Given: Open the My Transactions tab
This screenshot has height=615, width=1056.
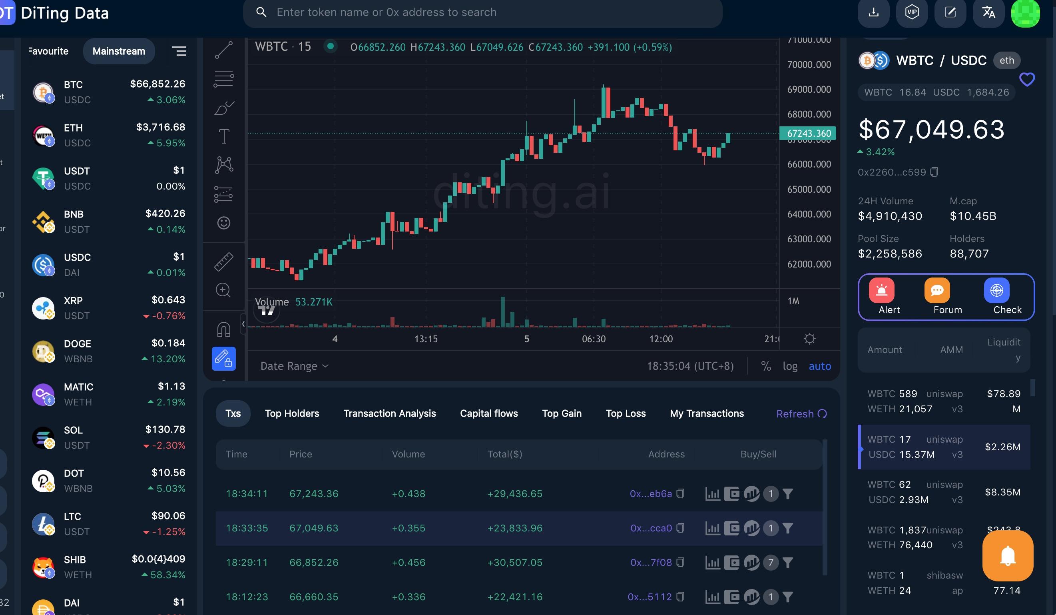Looking at the screenshot, I should click(707, 413).
